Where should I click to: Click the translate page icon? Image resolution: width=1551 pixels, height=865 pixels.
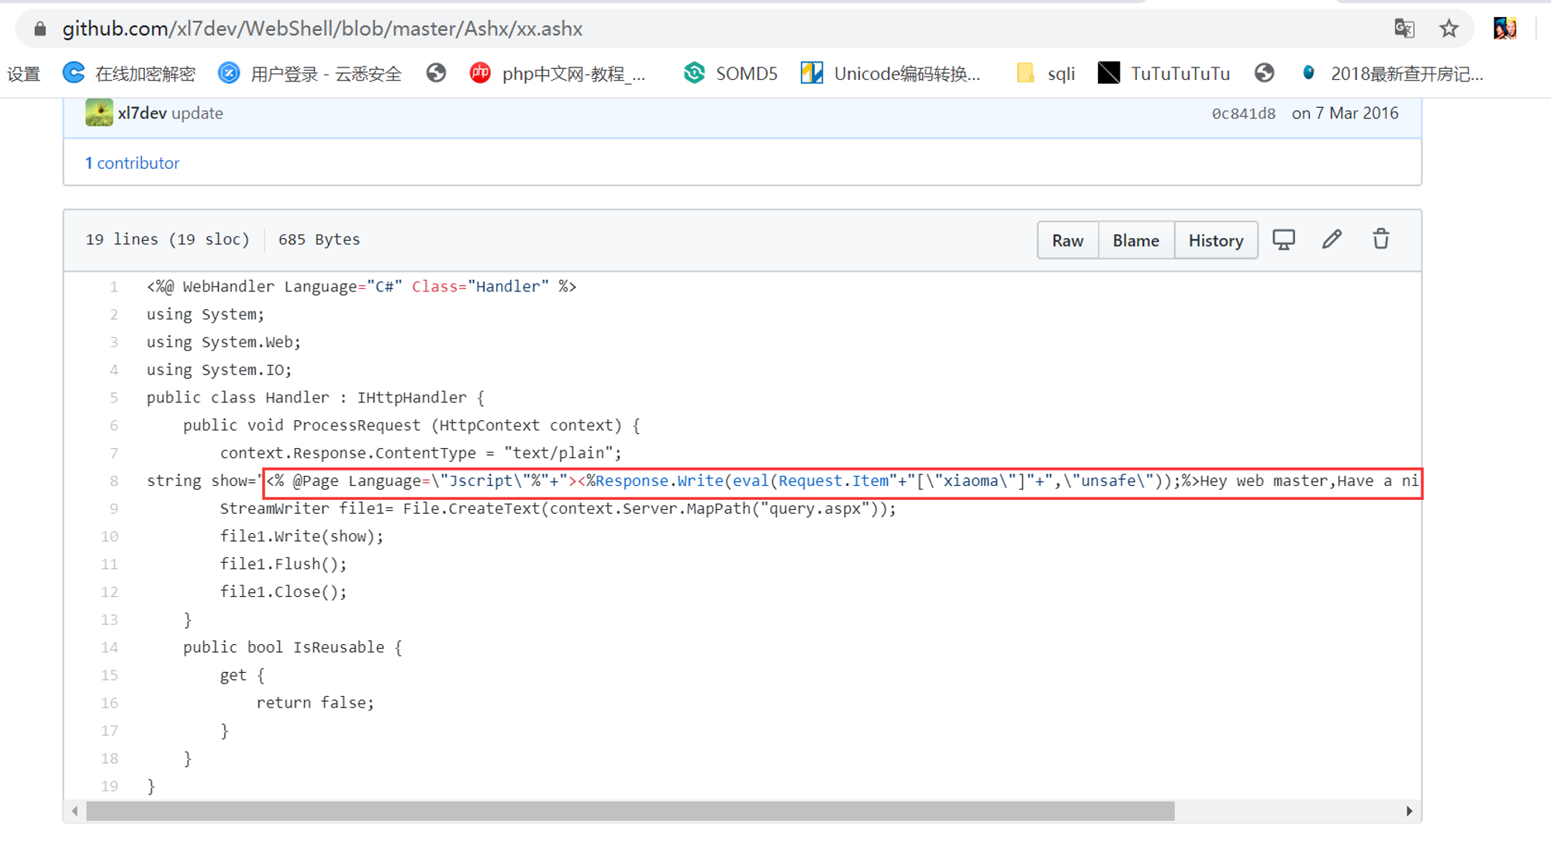[1404, 29]
